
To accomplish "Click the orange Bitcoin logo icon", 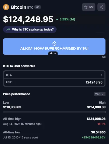I will (6, 7).
